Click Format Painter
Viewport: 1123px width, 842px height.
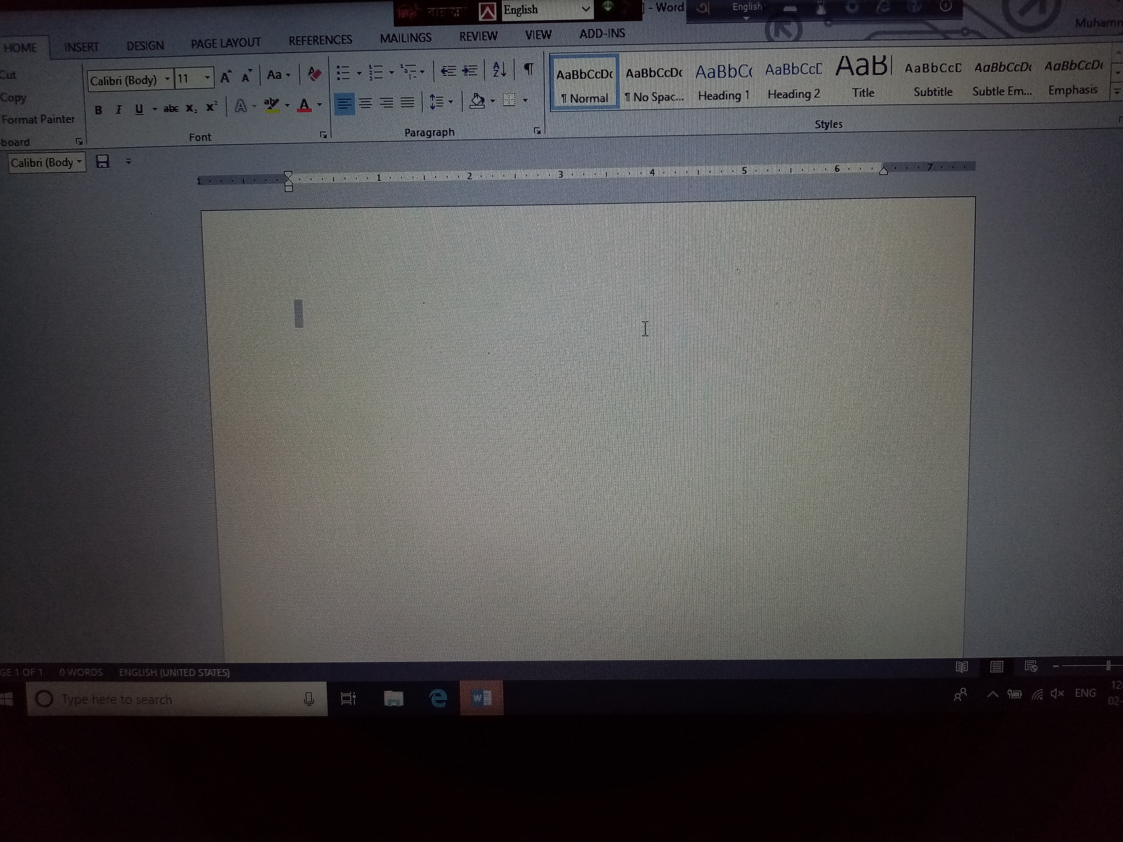38,120
